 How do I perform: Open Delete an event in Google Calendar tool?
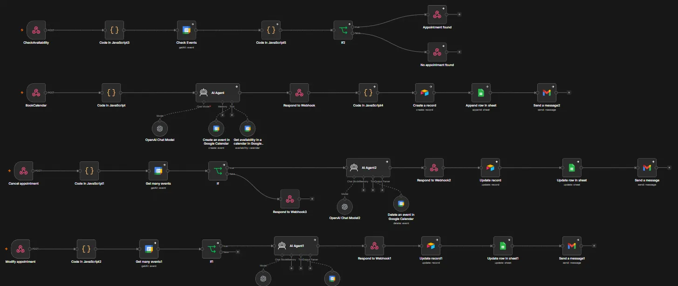[400, 204]
